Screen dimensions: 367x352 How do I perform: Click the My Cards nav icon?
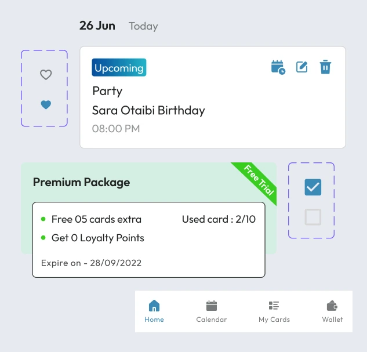click(x=274, y=306)
